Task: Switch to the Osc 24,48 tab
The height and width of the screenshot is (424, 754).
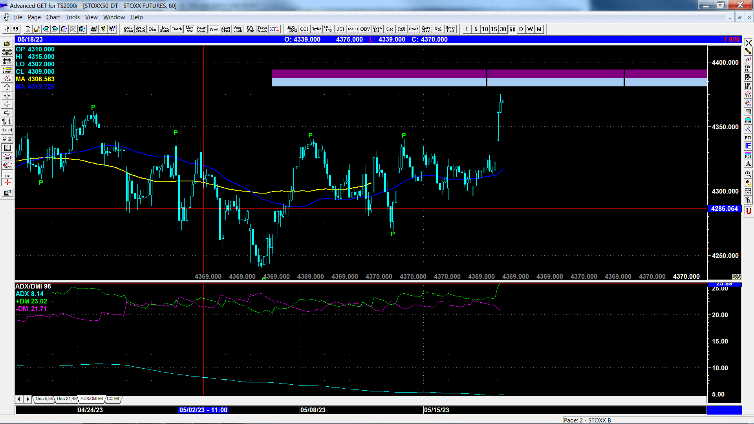Action: (x=66, y=399)
